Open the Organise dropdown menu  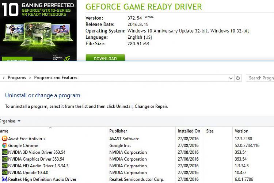point(10,121)
